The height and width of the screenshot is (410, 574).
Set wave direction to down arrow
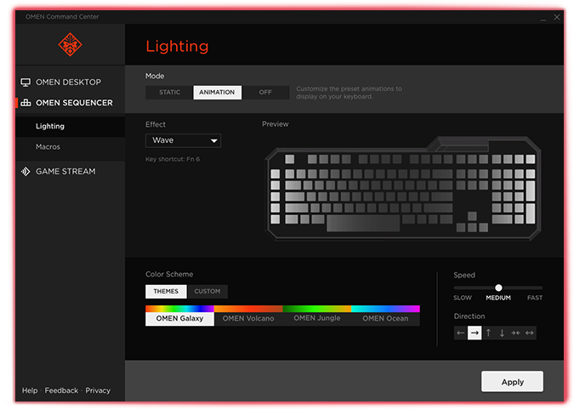[x=502, y=333]
